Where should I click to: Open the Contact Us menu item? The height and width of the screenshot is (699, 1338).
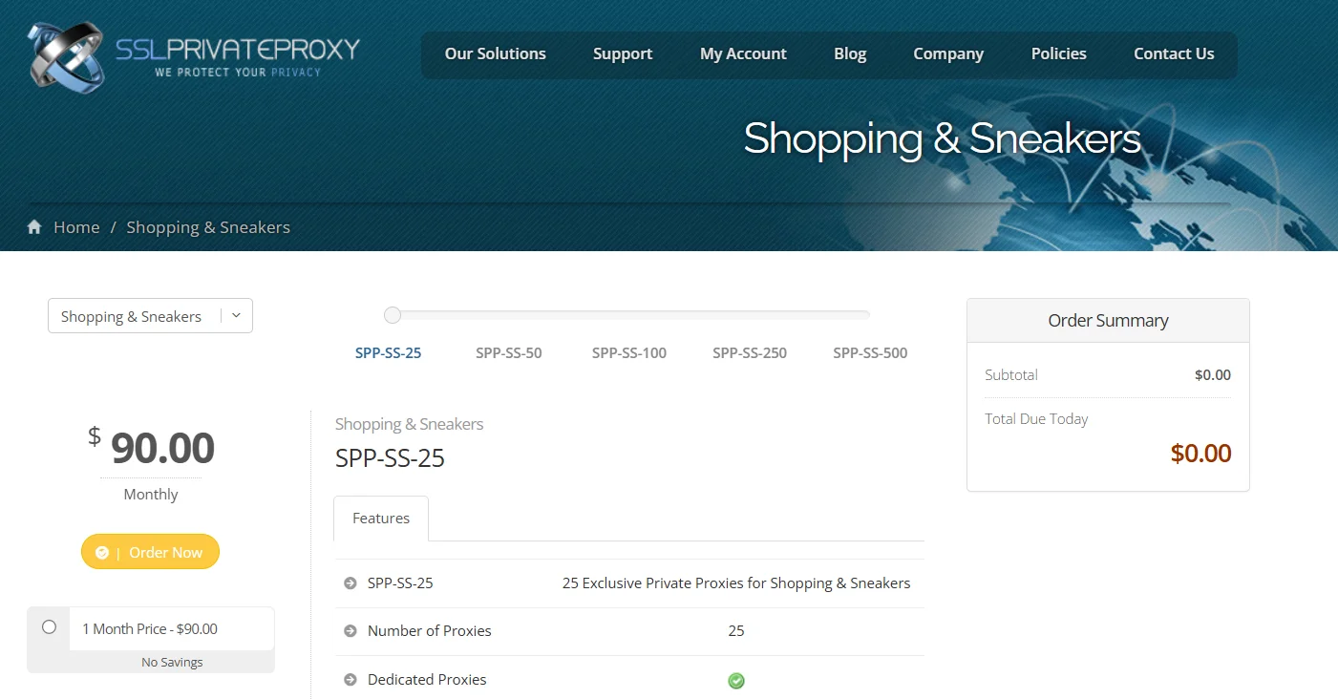coord(1174,54)
